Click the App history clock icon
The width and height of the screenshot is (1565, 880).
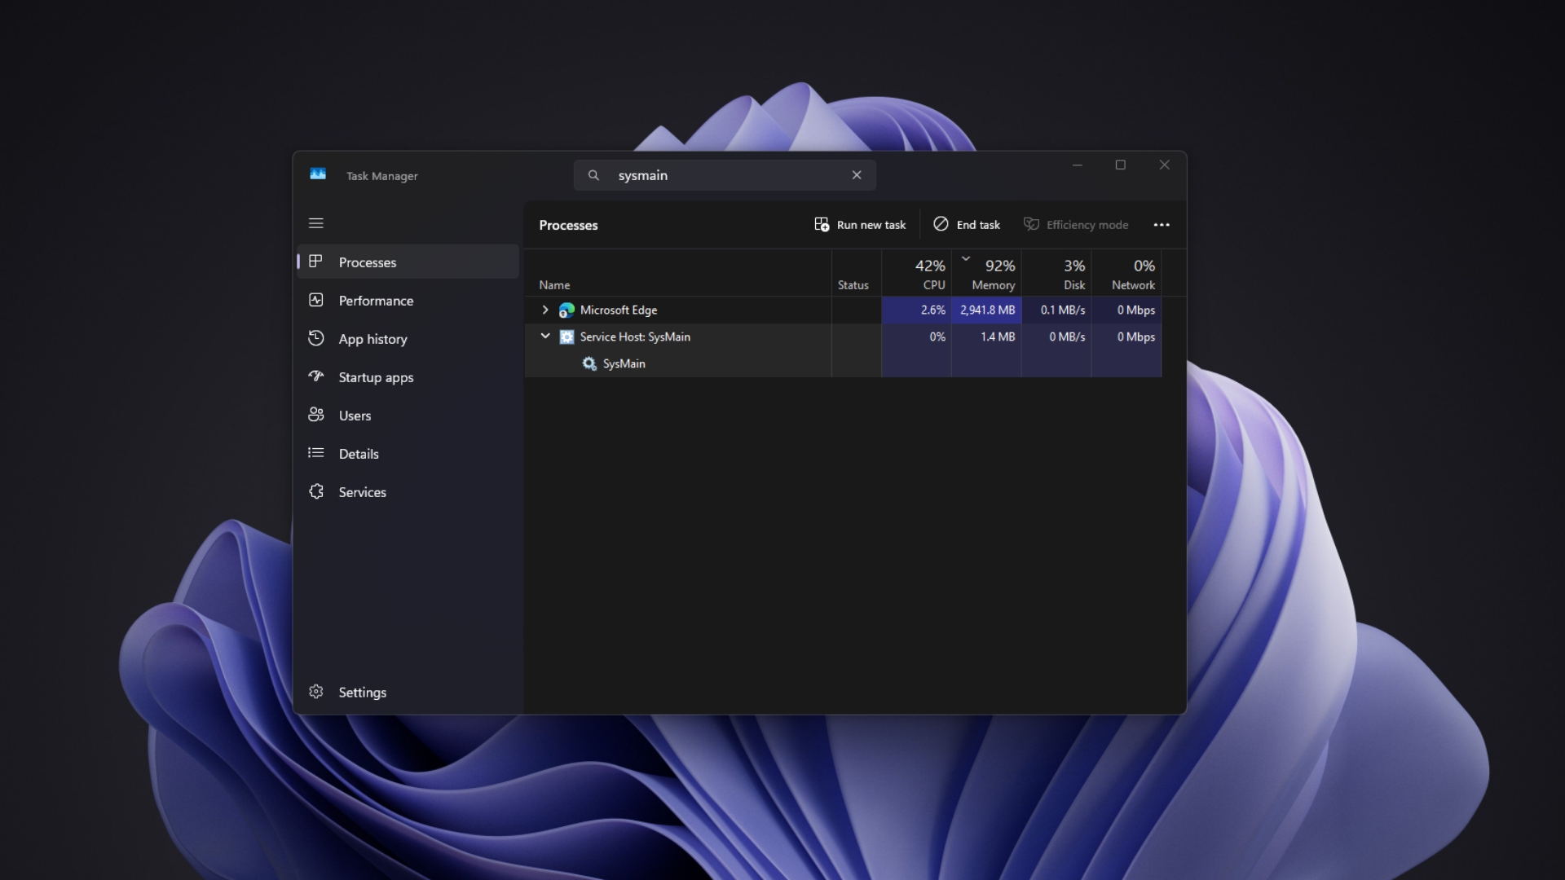[x=316, y=338]
